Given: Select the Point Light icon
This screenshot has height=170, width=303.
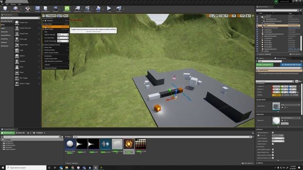Looking at the screenshot, I should click(17, 39).
